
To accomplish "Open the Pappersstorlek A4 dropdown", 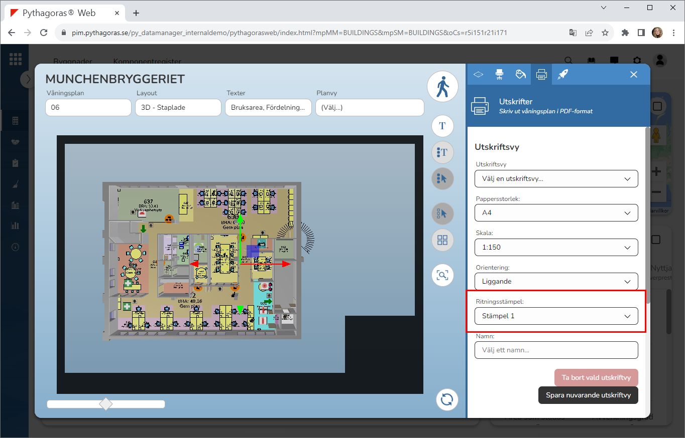I will pos(556,213).
